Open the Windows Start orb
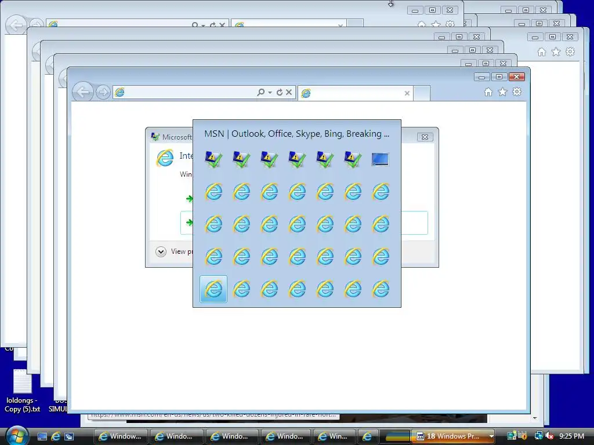Viewport: 594px width, 445px height. 17,436
